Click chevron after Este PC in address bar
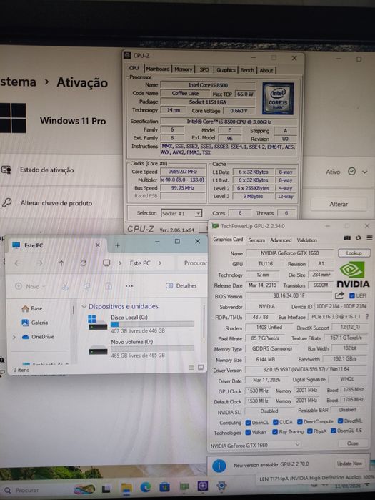Screen dimensions: 375x500 coord(160,263)
